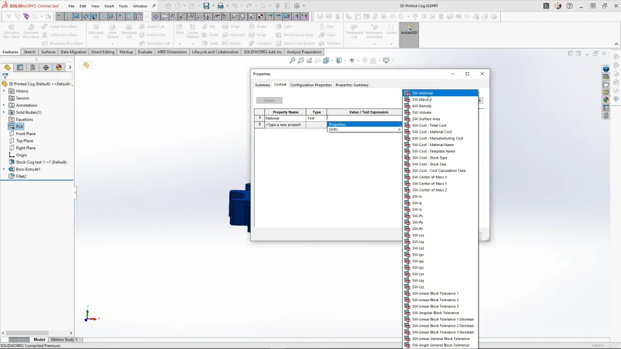Click the Instant3D toolbar icon

click(409, 30)
